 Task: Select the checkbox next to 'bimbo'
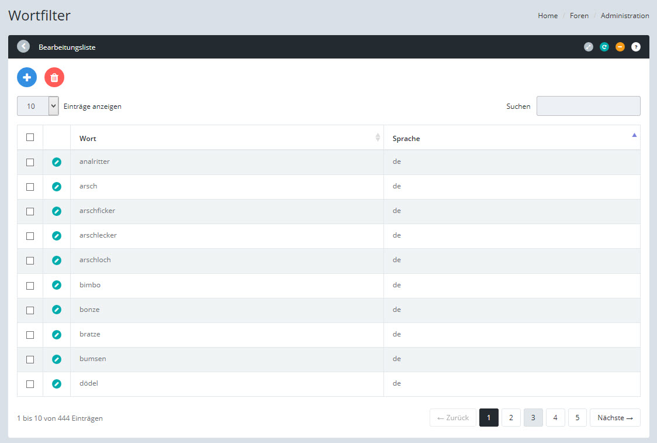tap(30, 286)
